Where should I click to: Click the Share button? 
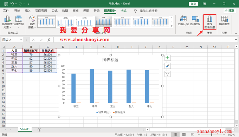click(x=230, y=11)
